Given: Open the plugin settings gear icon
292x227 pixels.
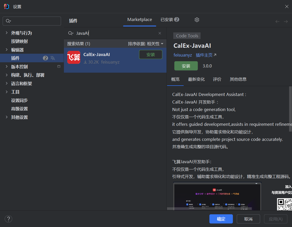Looking at the screenshot, I should click(197, 20).
